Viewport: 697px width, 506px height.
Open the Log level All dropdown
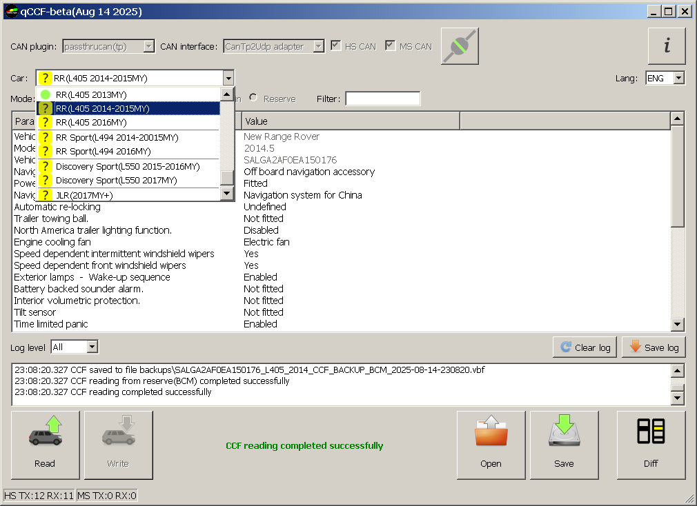(92, 347)
